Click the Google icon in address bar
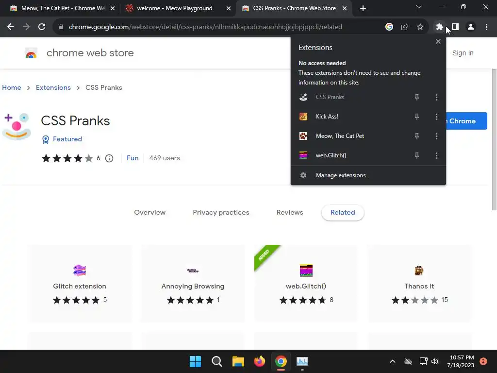The image size is (497, 373). (x=389, y=27)
